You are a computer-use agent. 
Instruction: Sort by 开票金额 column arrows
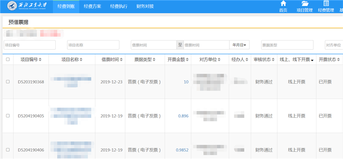[187, 59]
